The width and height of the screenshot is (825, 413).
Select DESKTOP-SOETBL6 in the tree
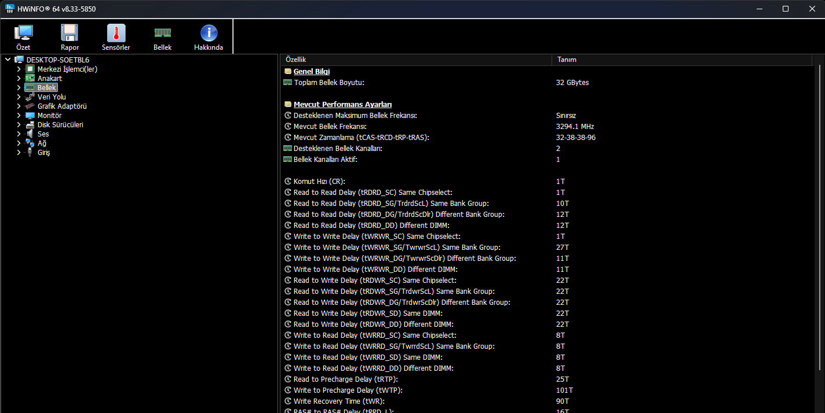tap(58, 60)
